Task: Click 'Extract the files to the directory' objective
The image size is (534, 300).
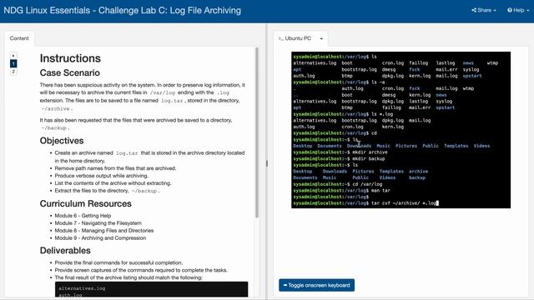Action: tap(108, 191)
